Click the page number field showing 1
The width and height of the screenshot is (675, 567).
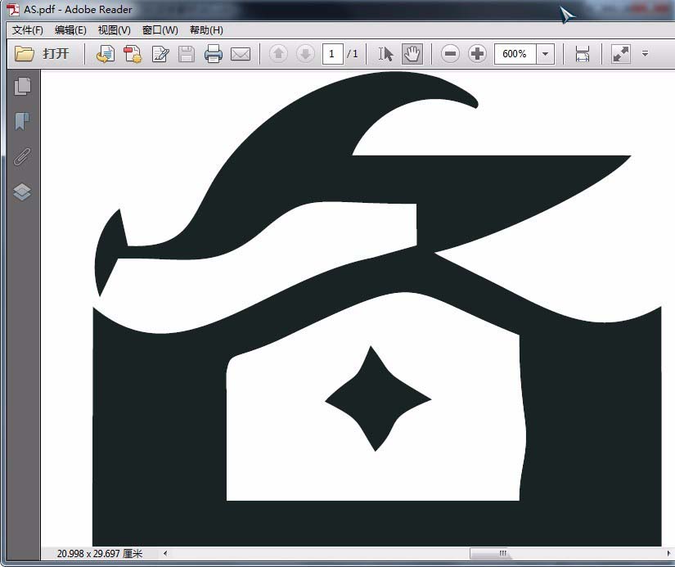[x=332, y=54]
